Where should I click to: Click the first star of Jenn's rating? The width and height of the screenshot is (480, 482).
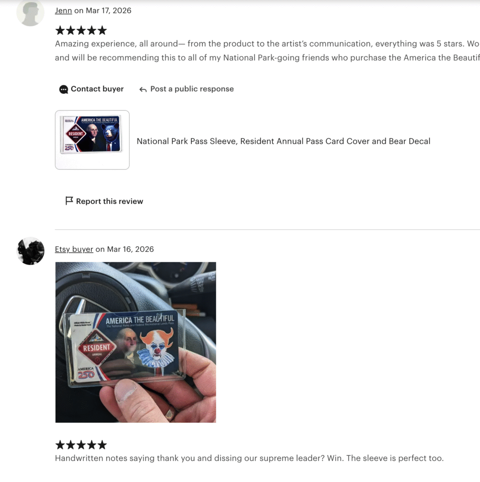(60, 31)
